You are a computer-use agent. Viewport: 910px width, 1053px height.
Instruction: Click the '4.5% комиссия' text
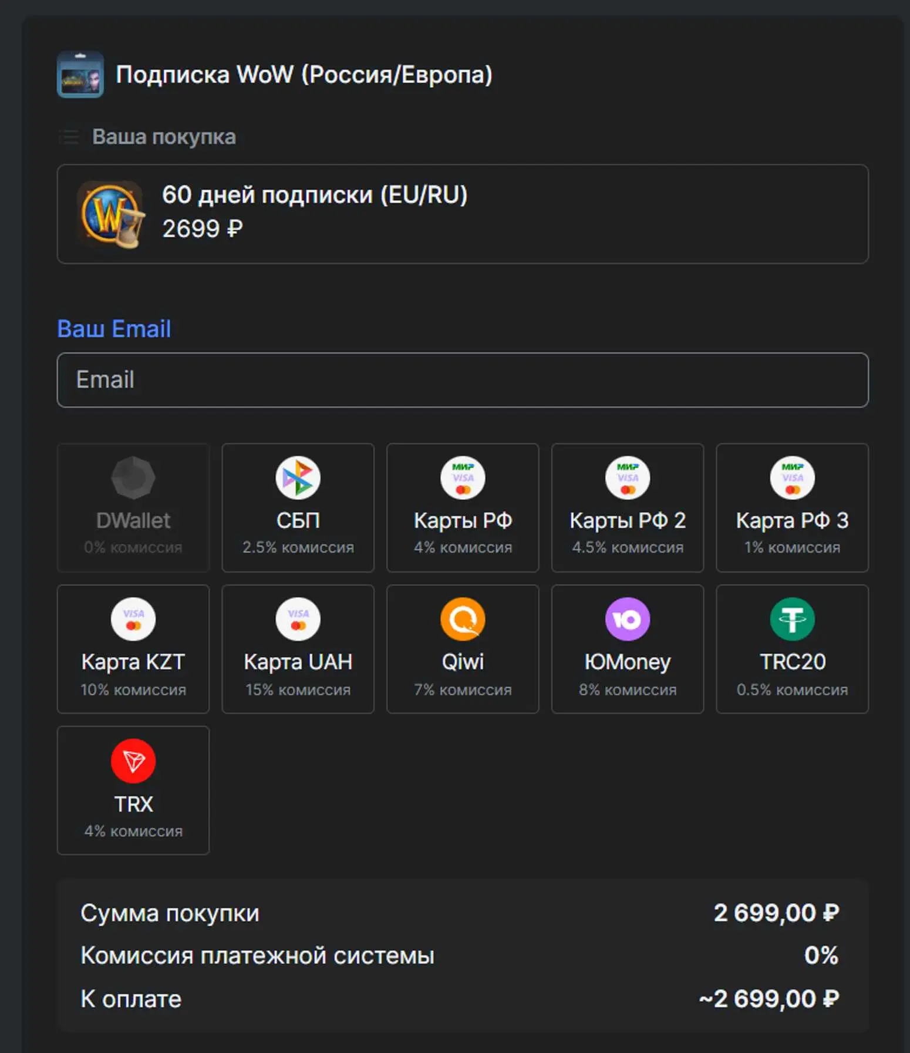(x=628, y=547)
